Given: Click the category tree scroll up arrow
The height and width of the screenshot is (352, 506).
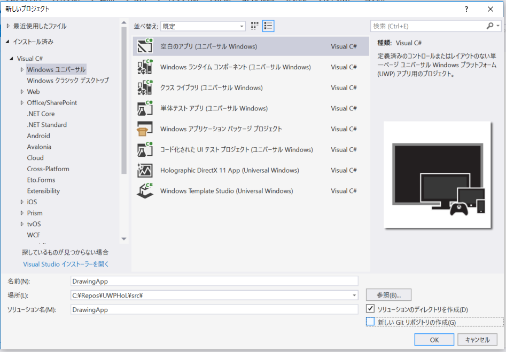Looking at the screenshot, I should 123,23.
